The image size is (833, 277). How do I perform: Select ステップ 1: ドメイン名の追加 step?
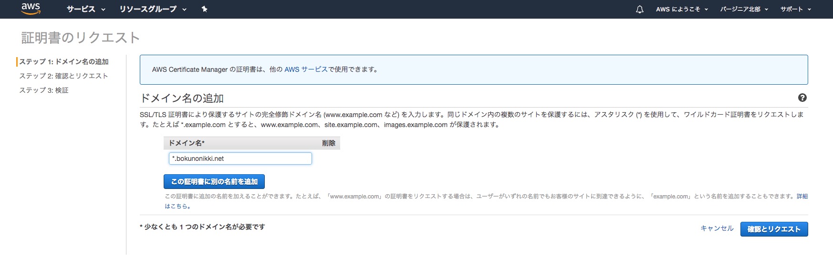coord(64,61)
